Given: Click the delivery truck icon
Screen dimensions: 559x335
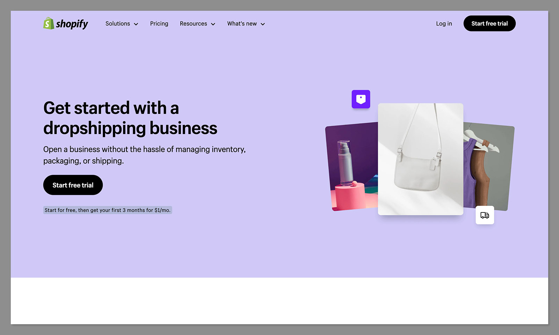Looking at the screenshot, I should 485,215.
